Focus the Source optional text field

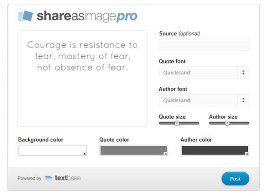pyautogui.click(x=204, y=45)
